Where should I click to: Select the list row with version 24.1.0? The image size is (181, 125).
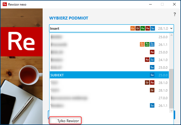coord(109,60)
